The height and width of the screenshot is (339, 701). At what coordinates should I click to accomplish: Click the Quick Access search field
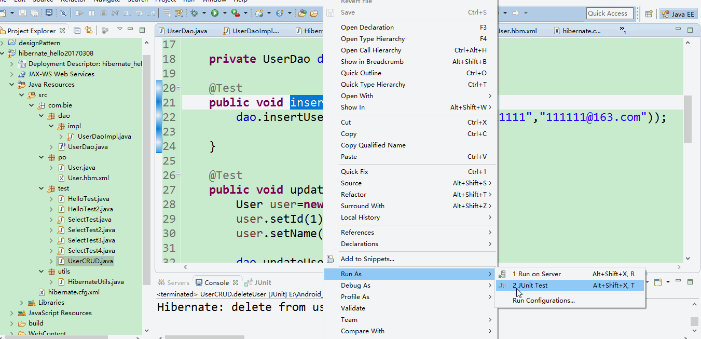coord(607,13)
